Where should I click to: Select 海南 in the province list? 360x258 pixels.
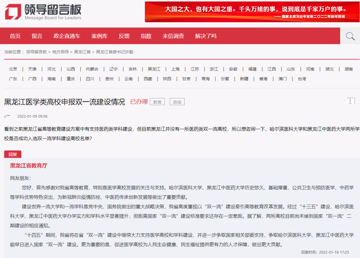[51, 79]
